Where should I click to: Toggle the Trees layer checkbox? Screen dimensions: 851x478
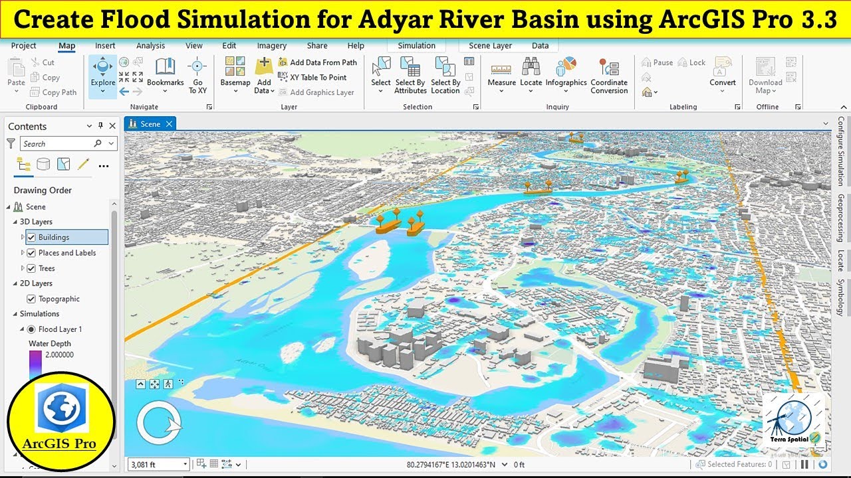(31, 268)
